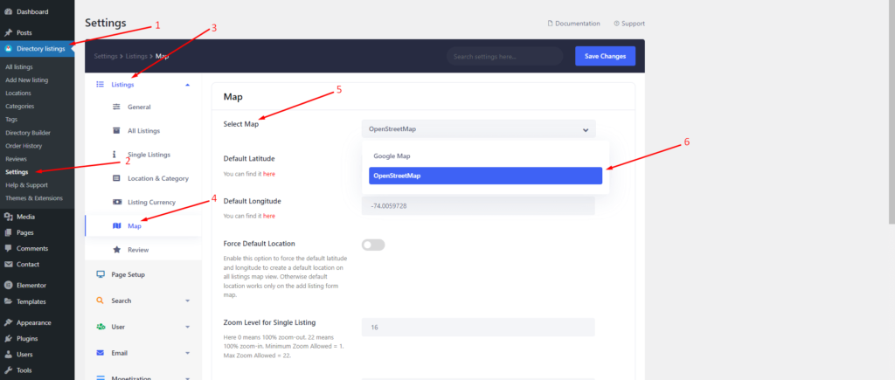Screen dimensions: 895x380
Task: Click the Review star icon
Action: click(116, 250)
